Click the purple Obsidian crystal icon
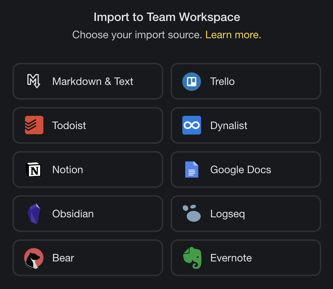The width and height of the screenshot is (333, 289). (34, 214)
